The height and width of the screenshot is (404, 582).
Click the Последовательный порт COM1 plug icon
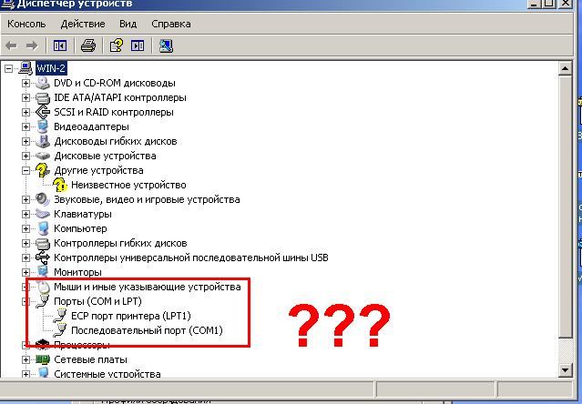pos(60,330)
